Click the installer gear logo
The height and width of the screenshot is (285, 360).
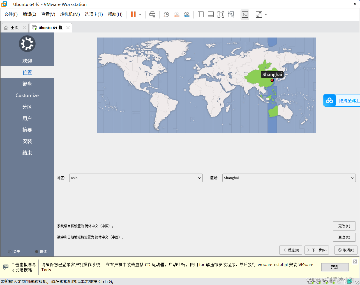click(27, 44)
